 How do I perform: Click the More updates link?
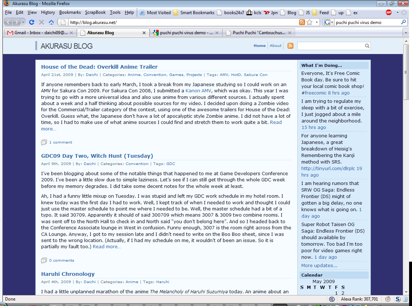[319, 265]
